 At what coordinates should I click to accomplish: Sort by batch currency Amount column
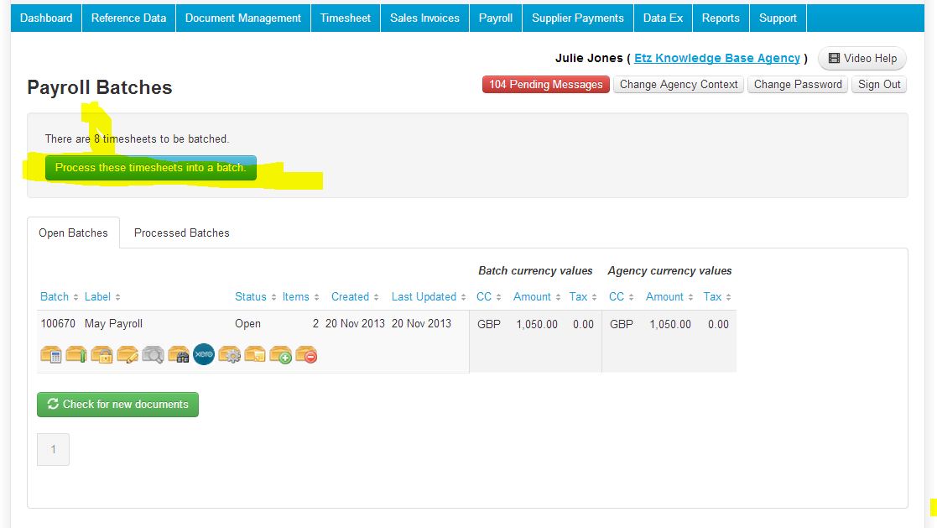[x=537, y=296]
